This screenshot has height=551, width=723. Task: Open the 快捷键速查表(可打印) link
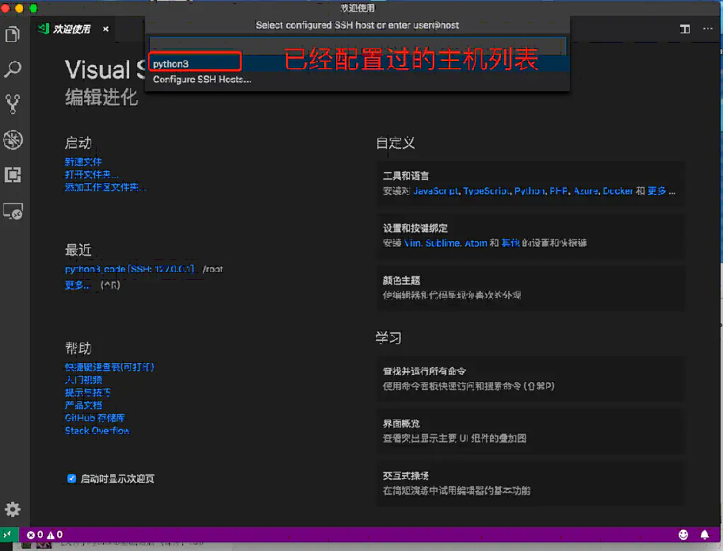(109, 367)
